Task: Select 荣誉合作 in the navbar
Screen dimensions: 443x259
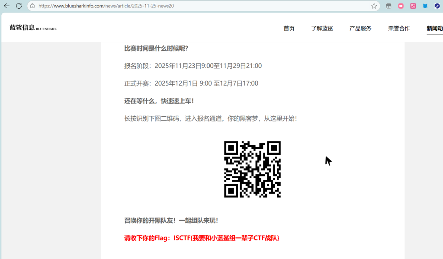Action: point(399,29)
